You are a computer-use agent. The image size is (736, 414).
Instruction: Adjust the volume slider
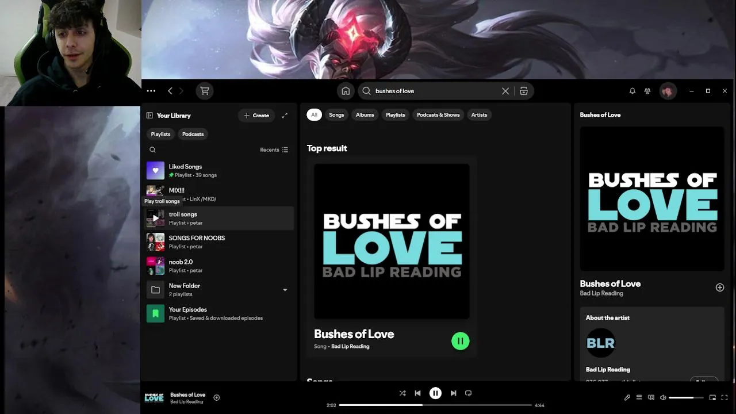tap(686, 397)
